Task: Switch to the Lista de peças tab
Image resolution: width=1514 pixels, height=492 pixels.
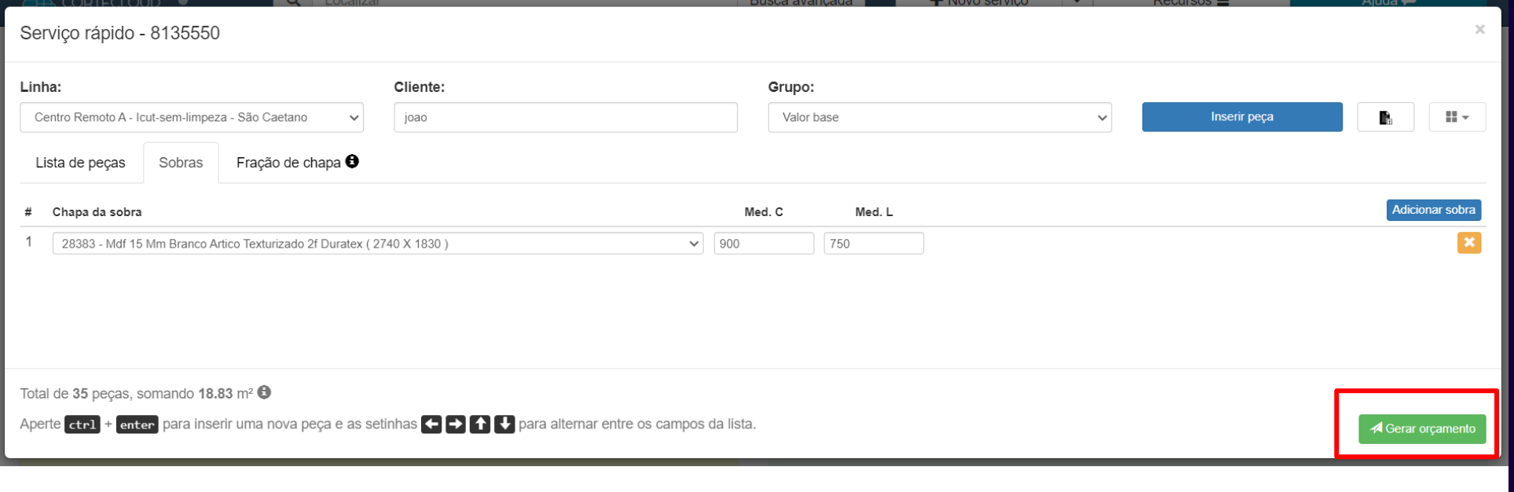Action: pos(80,163)
